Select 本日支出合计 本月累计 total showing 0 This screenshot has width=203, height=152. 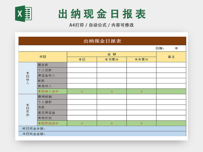112,123
